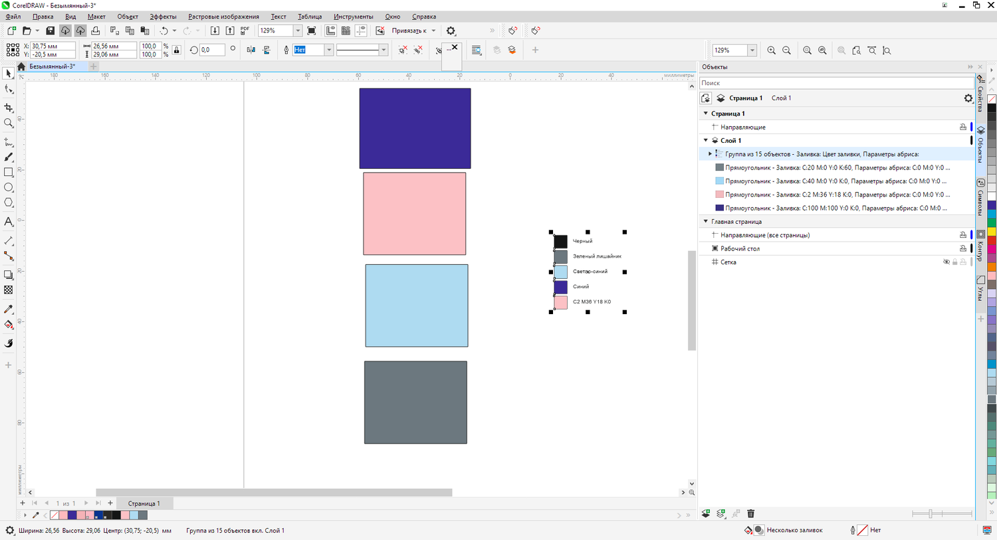Switch to the Свойства docker tab
This screenshot has width=997, height=540.
(x=981, y=93)
